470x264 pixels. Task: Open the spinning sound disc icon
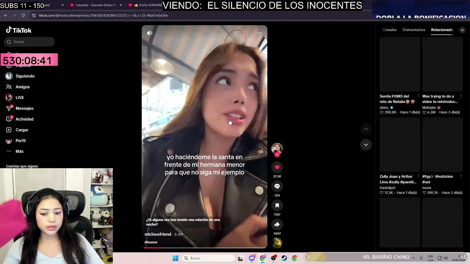click(277, 243)
